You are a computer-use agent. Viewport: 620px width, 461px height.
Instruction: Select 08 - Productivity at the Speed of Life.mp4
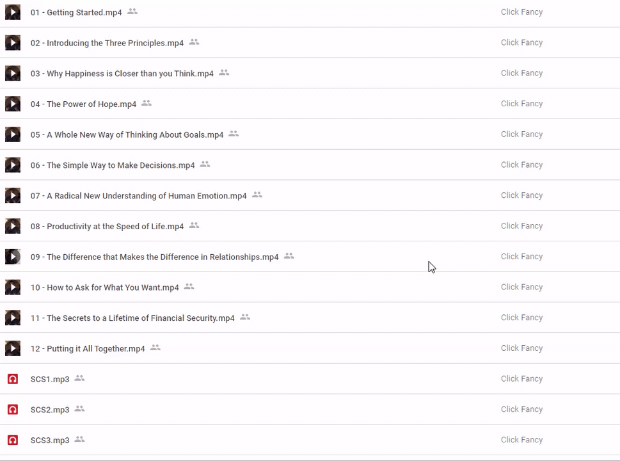(107, 226)
